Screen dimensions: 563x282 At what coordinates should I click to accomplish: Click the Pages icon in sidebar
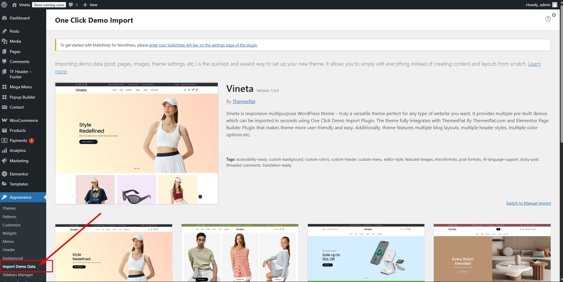[x=4, y=52]
